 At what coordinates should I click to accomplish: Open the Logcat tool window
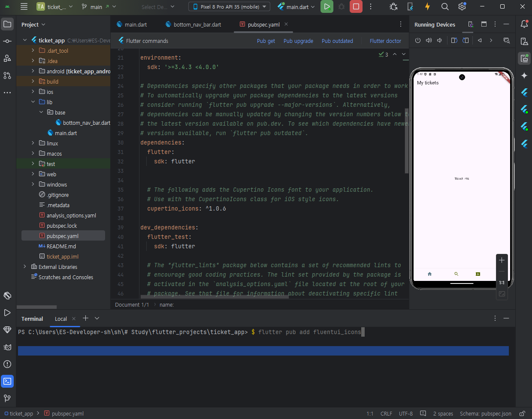(7, 347)
